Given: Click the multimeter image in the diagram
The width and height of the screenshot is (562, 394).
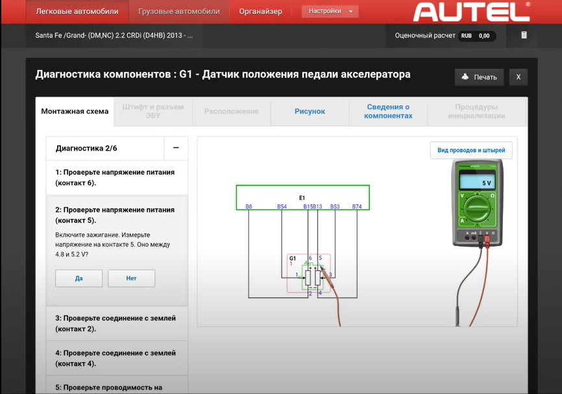Looking at the screenshot, I should coord(478,203).
